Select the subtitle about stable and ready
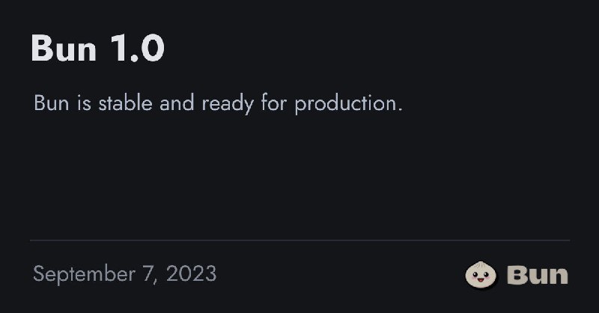 [x=218, y=103]
